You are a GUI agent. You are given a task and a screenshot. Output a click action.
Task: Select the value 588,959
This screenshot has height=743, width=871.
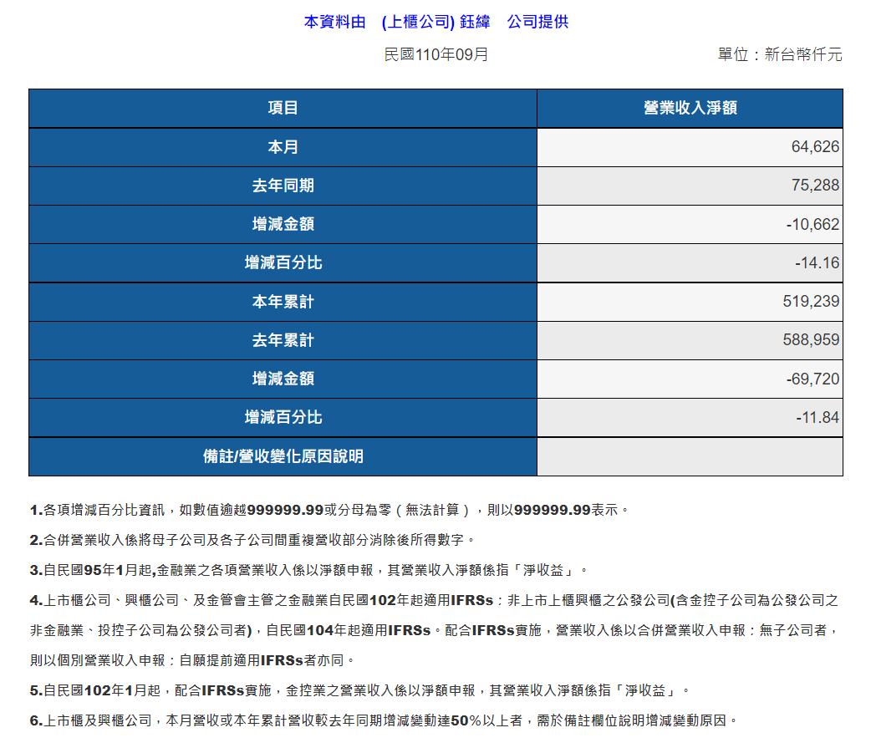click(811, 339)
